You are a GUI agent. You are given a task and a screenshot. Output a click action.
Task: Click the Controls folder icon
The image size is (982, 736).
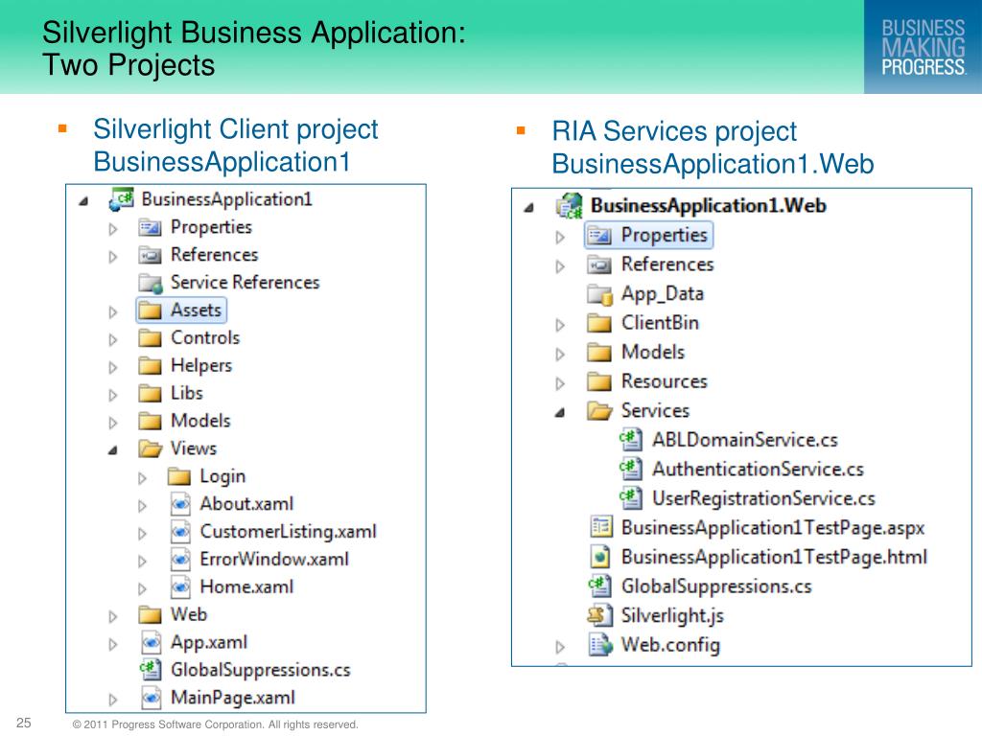click(150, 338)
